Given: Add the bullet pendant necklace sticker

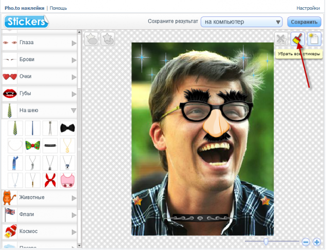Looking at the screenshot, I should (x=32, y=180).
